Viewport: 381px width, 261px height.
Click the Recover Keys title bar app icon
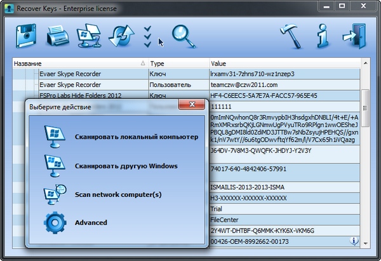coord(9,8)
